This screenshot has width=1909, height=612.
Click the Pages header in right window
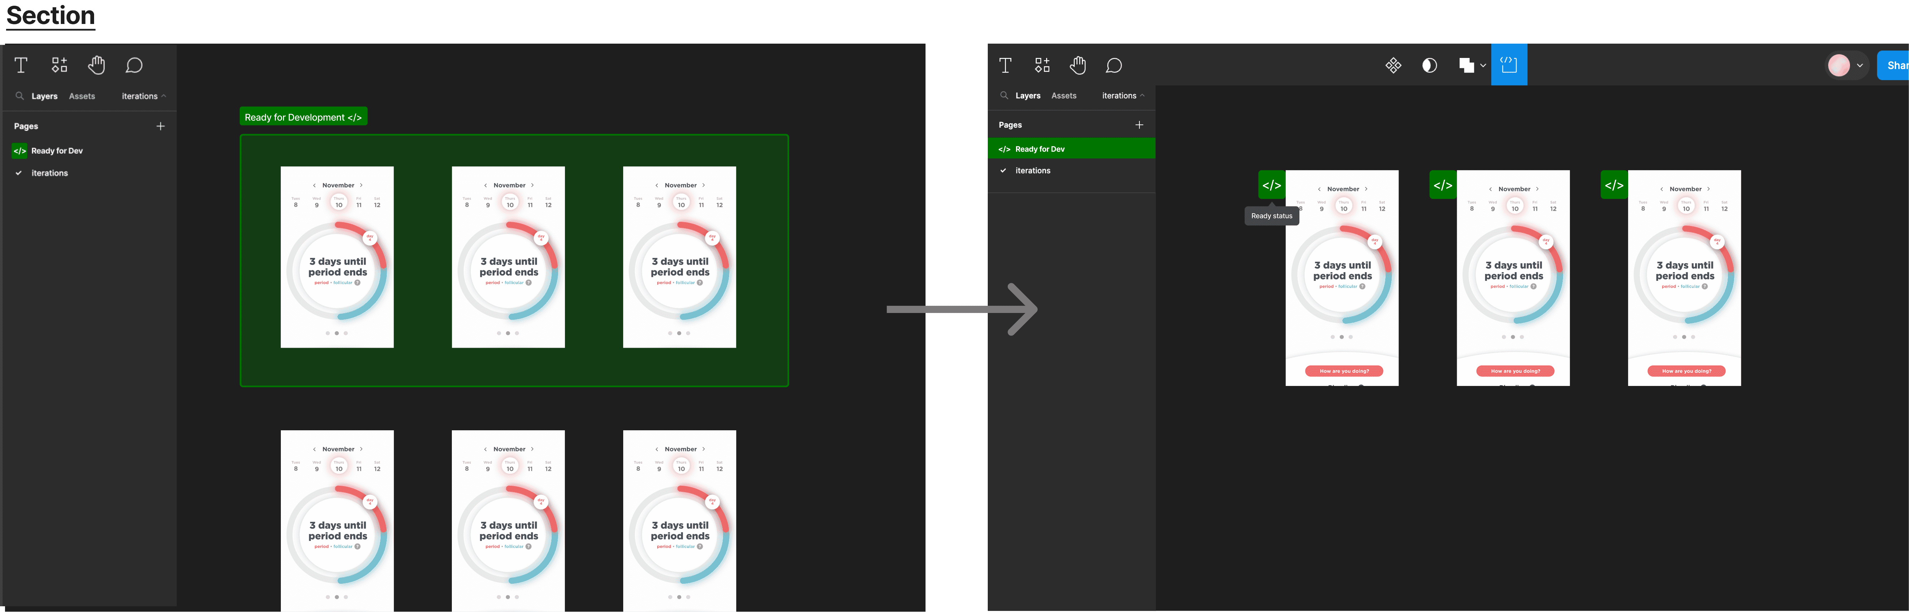click(1010, 124)
